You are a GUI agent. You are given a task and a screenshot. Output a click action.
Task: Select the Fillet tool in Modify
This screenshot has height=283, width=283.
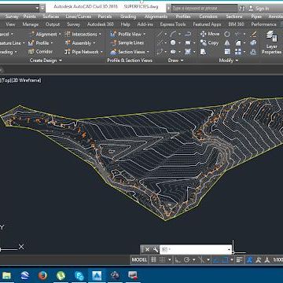[x=238, y=42]
